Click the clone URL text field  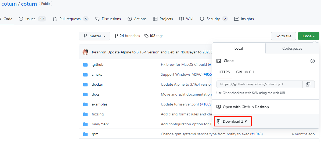point(259,84)
